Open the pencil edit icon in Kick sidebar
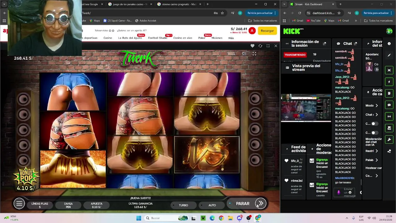This screenshot has width=396, height=223. tap(389, 55)
